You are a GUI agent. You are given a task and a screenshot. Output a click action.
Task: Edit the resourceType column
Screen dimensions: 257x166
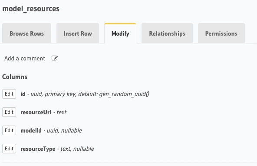click(x=9, y=149)
